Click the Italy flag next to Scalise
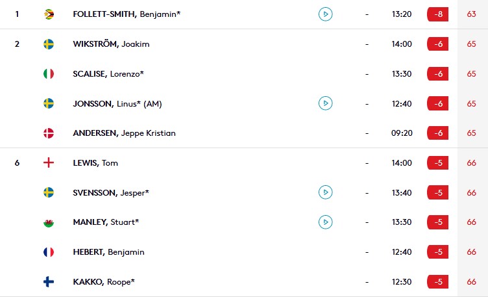Screen dimensions: 488x297 49,74
